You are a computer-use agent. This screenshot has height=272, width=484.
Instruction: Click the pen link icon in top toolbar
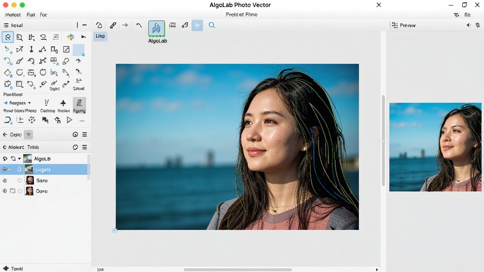[113, 25]
